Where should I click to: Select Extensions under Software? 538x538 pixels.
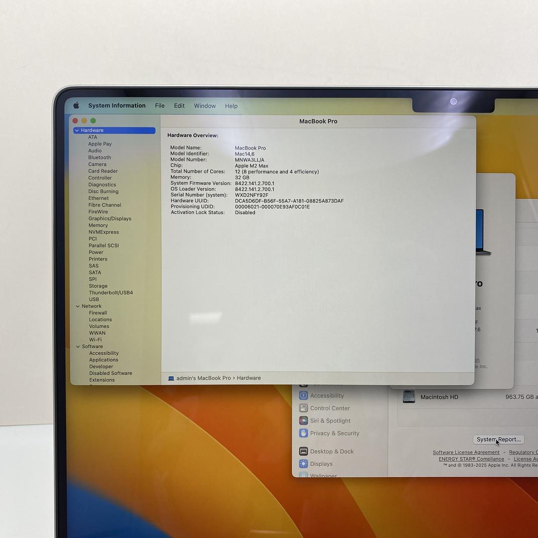point(102,380)
